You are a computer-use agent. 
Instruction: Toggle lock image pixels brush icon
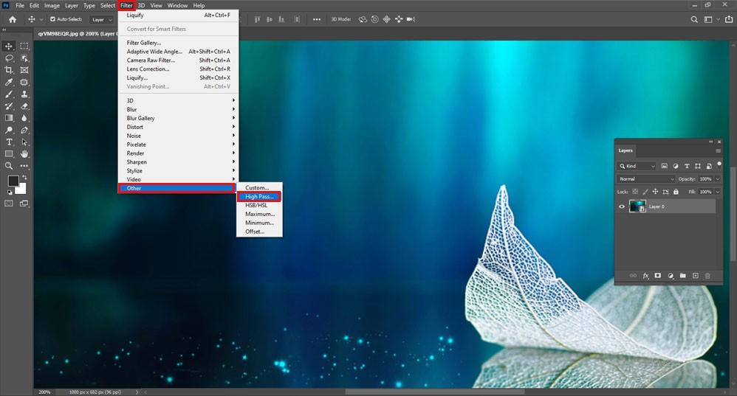tap(645, 192)
